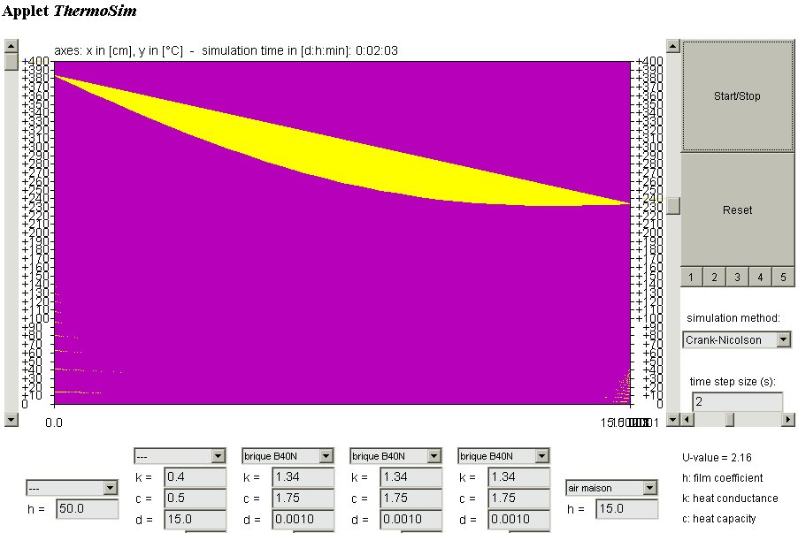Click the right vertical scrollbar thumb
The image size is (798, 533).
coord(673,206)
